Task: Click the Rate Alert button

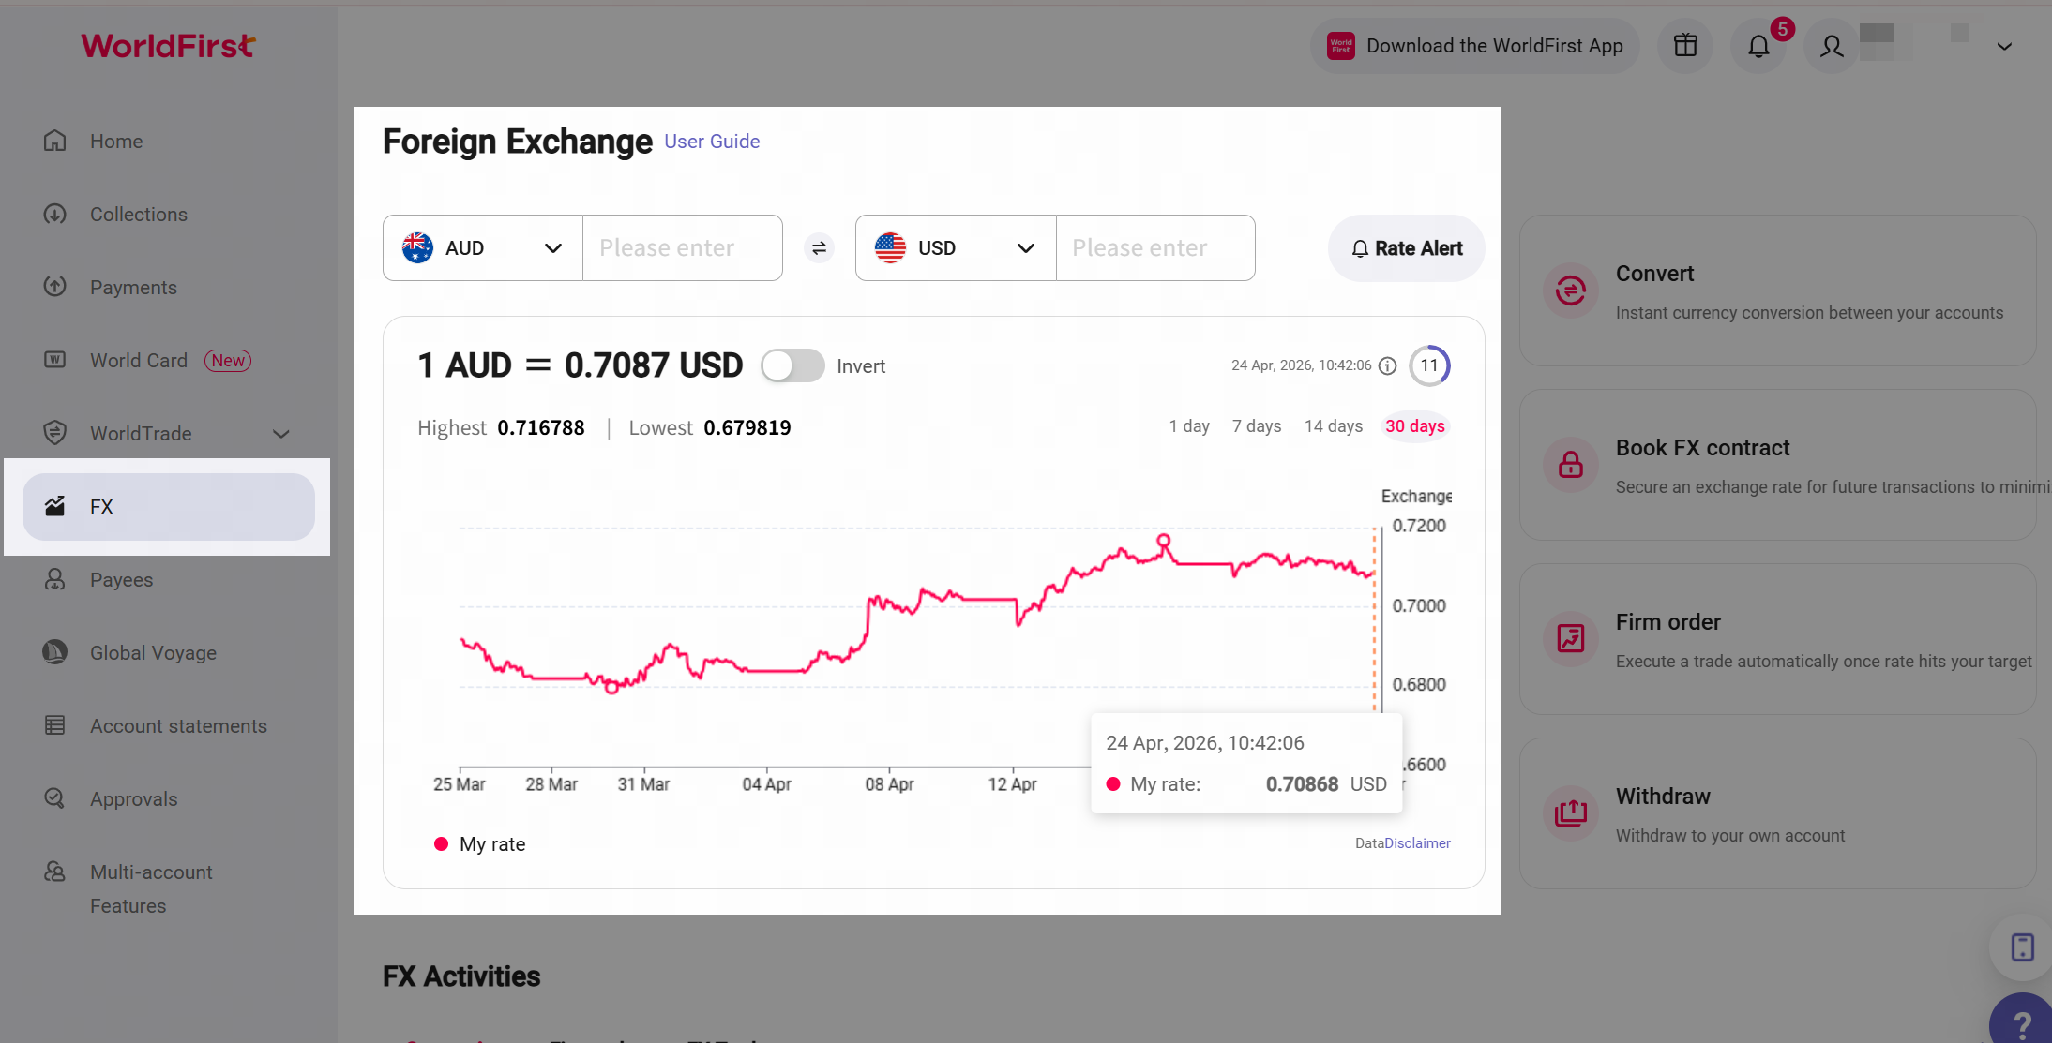Action: tap(1407, 248)
